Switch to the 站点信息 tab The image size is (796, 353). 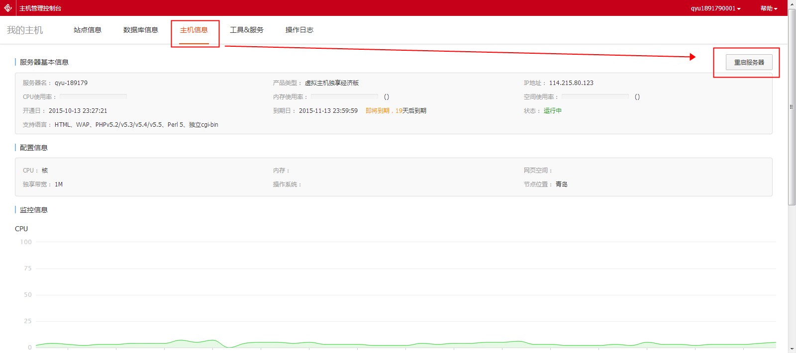click(x=88, y=30)
